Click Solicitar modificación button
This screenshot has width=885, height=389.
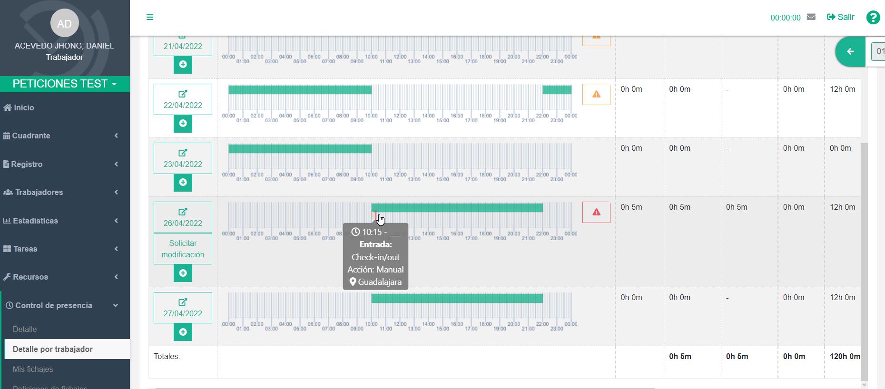[x=183, y=249]
